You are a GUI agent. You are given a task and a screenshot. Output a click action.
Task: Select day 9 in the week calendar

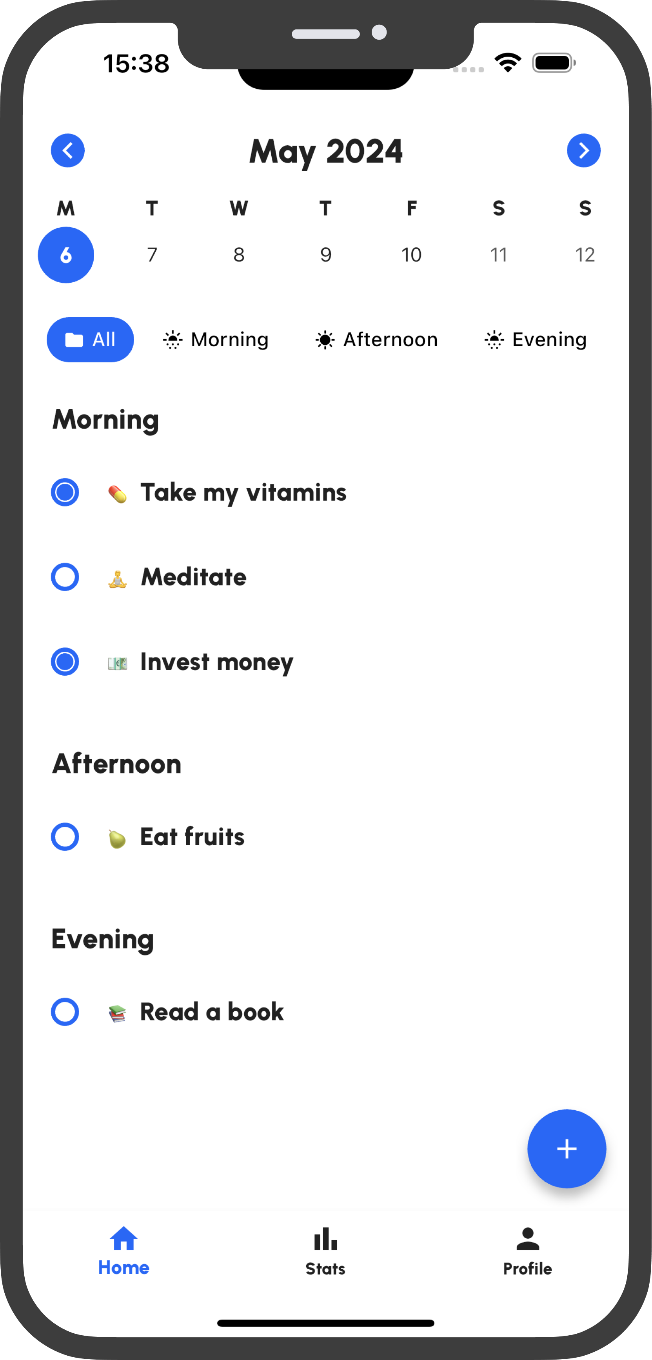(x=326, y=255)
